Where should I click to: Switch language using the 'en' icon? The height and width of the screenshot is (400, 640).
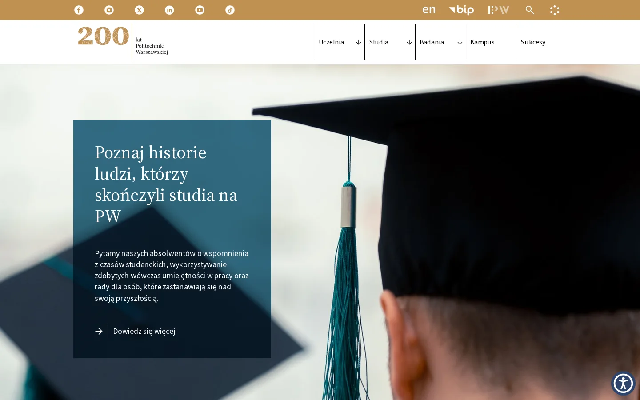coord(429,10)
